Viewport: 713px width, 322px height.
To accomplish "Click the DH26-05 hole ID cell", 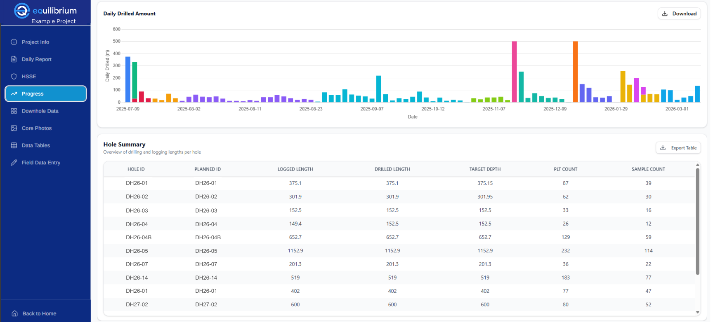I will [x=137, y=251].
